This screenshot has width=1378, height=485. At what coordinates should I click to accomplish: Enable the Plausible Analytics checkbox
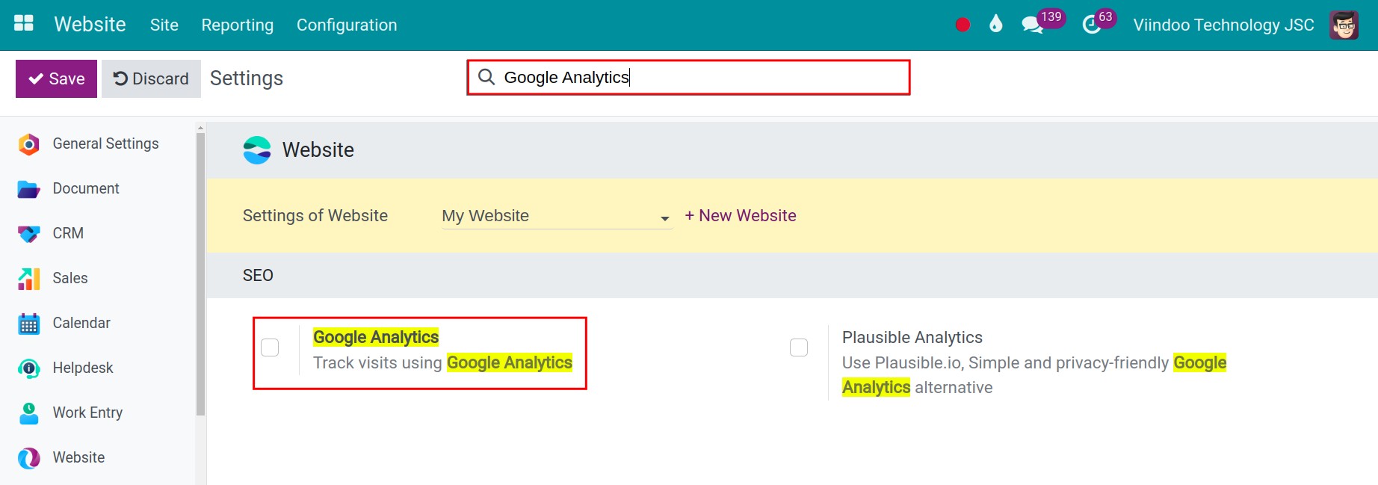tap(799, 347)
